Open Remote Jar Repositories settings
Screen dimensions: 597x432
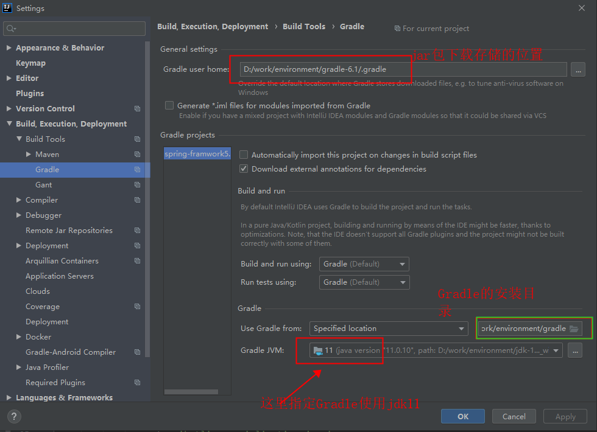[69, 231]
